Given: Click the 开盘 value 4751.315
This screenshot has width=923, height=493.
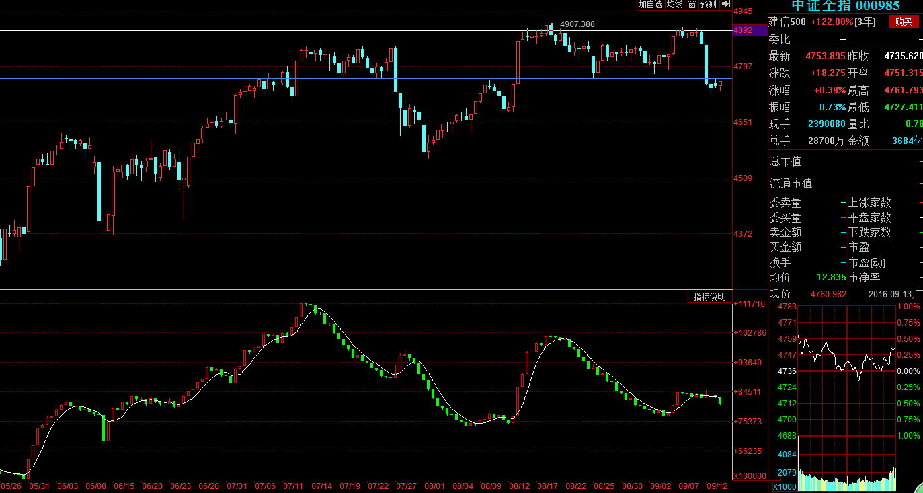Looking at the screenshot, I should [904, 73].
